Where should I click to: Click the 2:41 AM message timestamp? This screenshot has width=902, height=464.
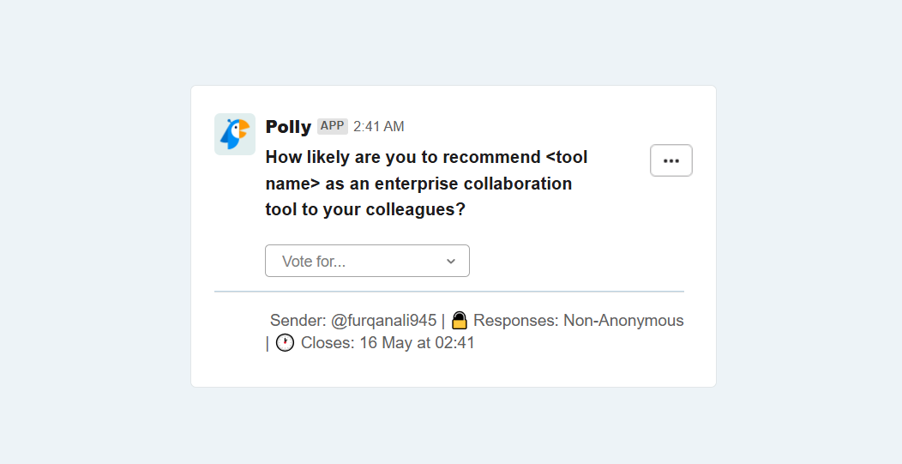pos(378,127)
